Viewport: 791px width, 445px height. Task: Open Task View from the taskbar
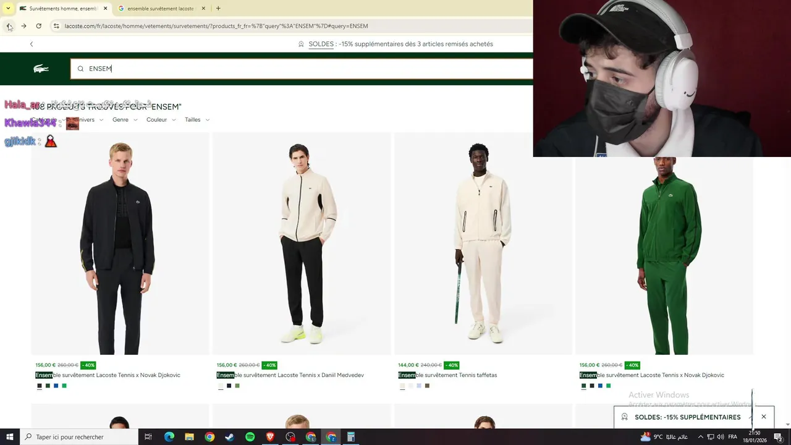tap(148, 437)
